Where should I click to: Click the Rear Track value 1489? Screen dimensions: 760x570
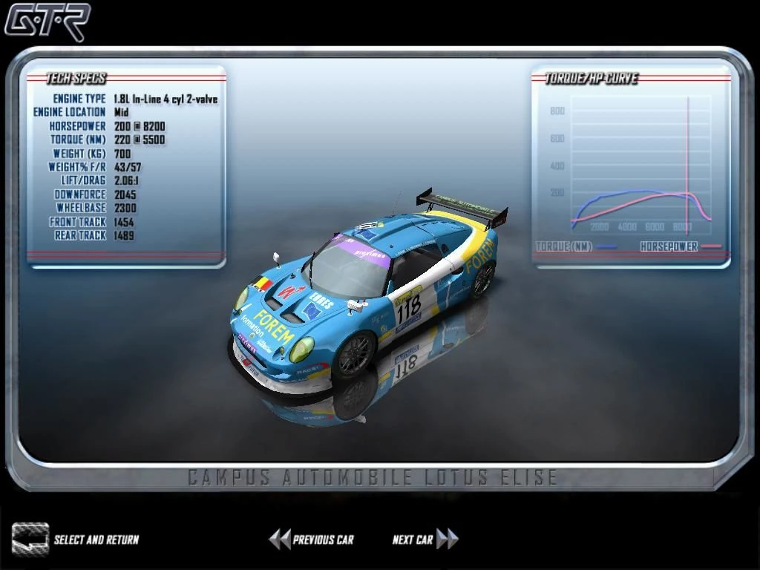pos(124,235)
